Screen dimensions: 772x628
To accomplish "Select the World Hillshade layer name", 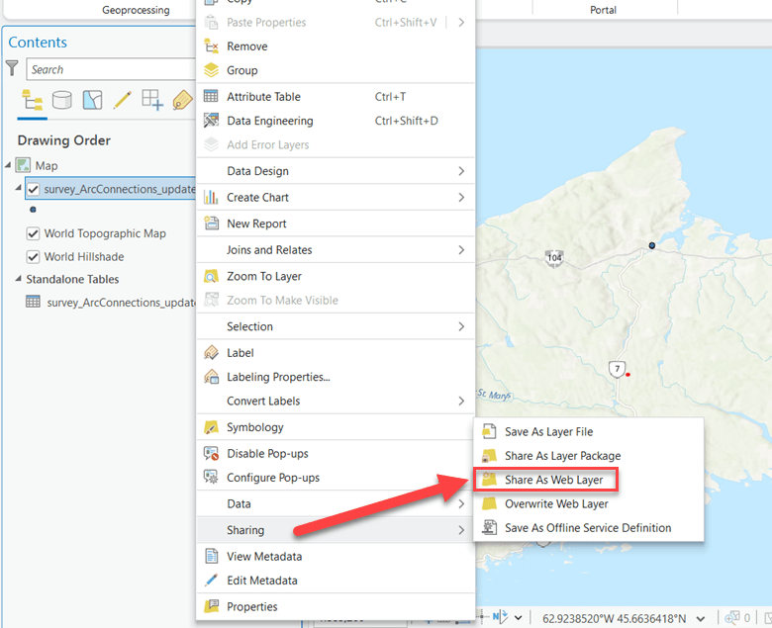I will click(84, 257).
